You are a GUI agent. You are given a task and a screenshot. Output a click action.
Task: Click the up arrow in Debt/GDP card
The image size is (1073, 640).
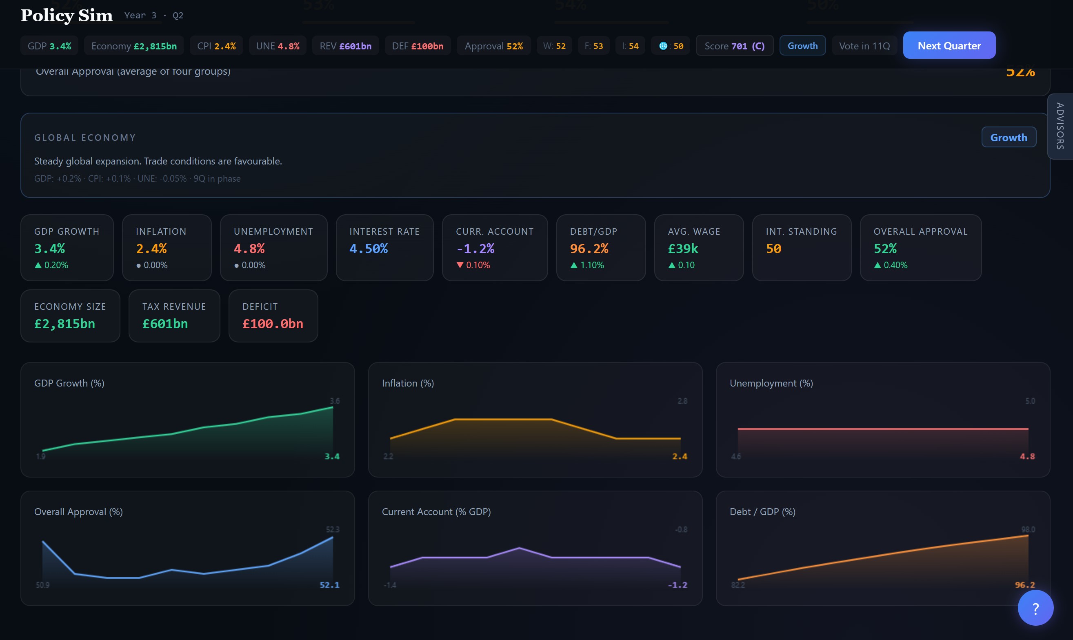573,265
